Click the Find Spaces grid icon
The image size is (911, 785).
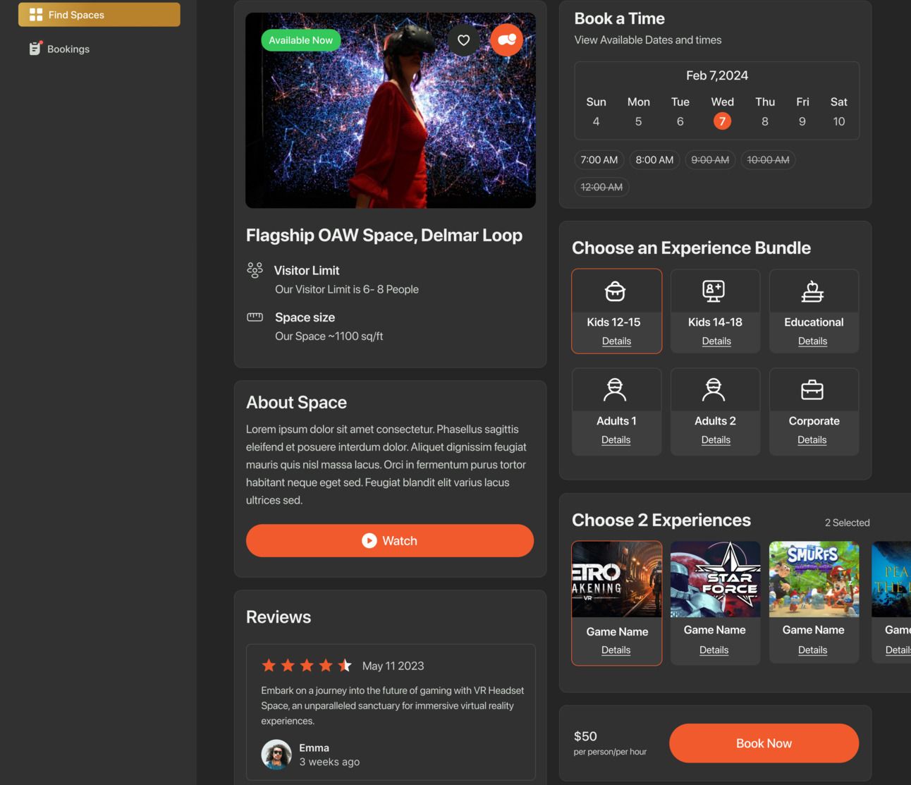tap(36, 14)
